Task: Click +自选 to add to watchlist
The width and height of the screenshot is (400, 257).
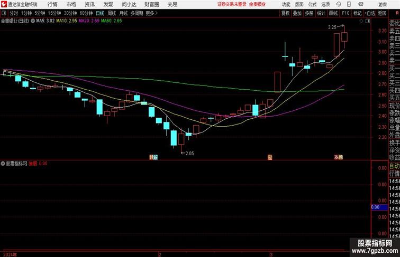Action: pos(370,13)
